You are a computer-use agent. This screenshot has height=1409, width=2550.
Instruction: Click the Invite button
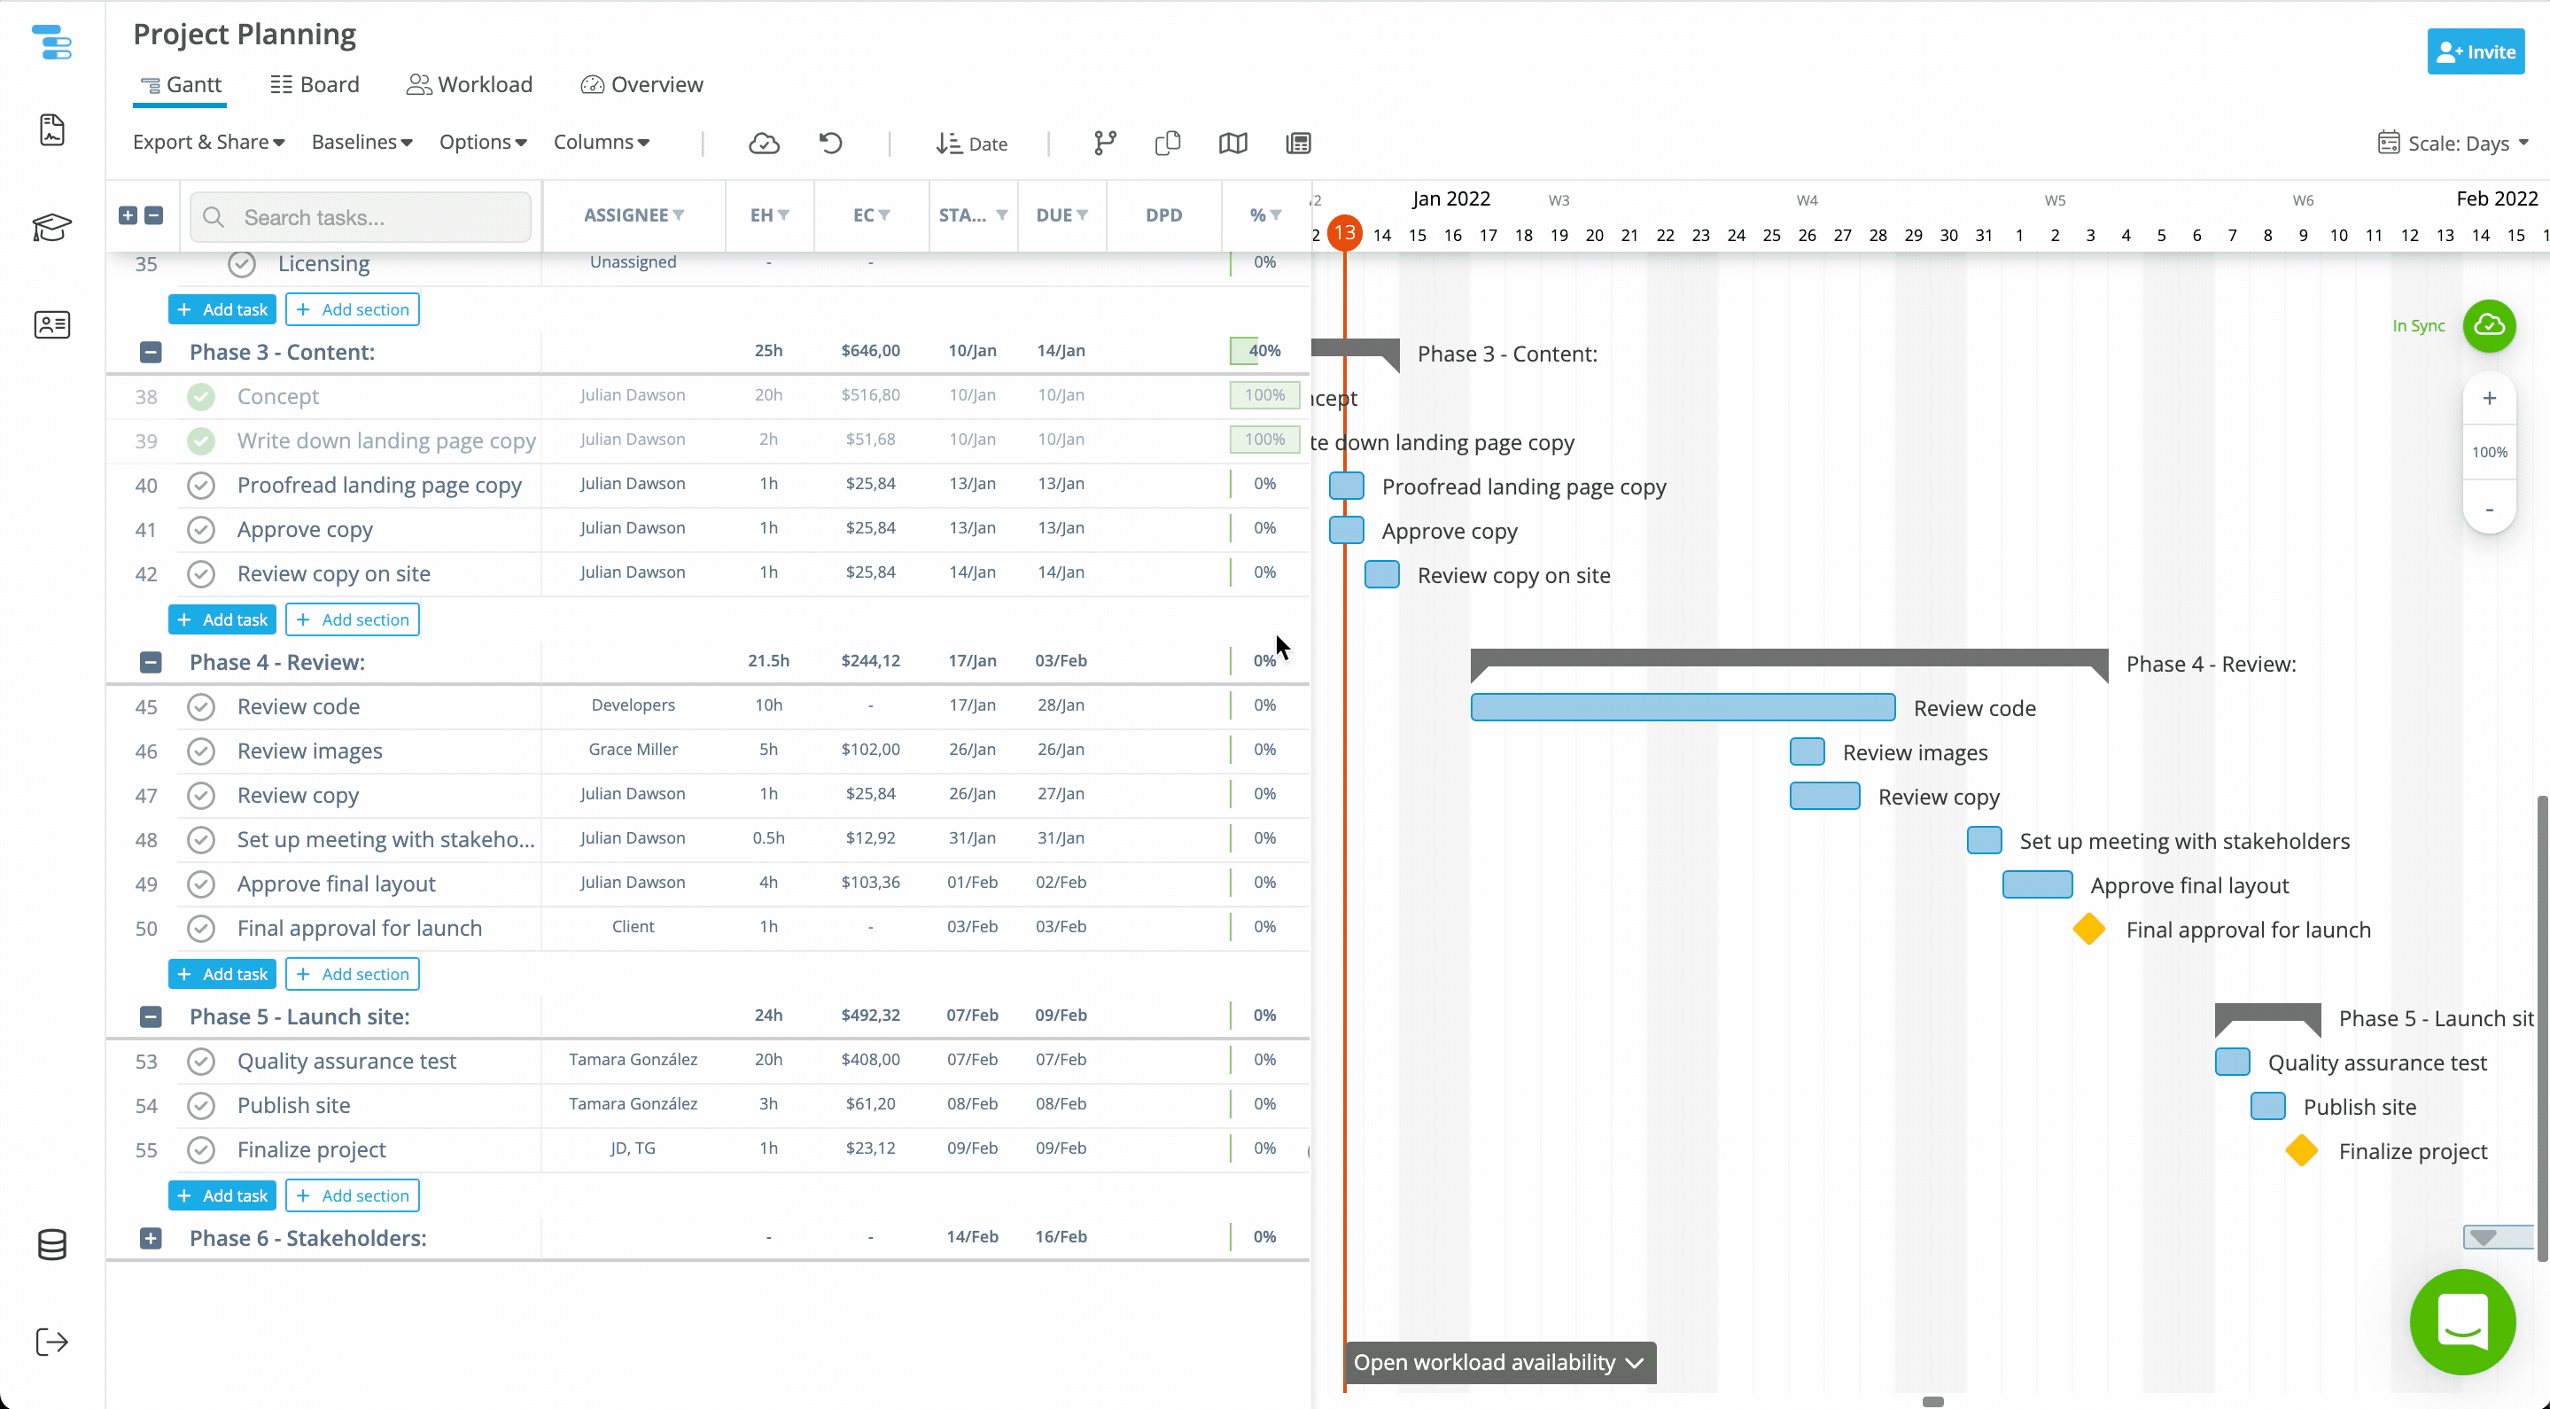[x=2475, y=51]
